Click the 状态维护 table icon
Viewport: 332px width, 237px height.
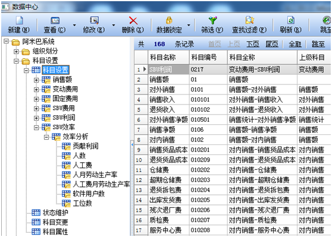(x=36, y=213)
